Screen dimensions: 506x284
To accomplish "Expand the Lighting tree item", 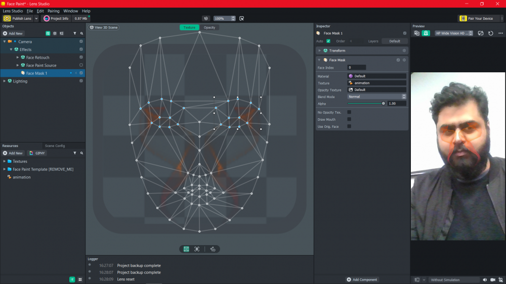I will coord(4,81).
